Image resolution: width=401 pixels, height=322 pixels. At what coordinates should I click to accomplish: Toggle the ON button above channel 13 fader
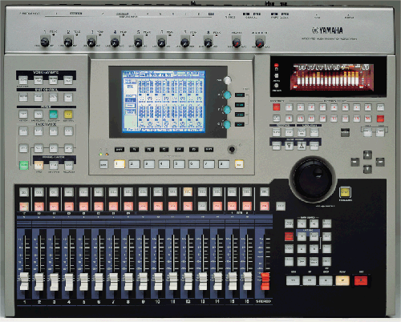tap(203, 206)
